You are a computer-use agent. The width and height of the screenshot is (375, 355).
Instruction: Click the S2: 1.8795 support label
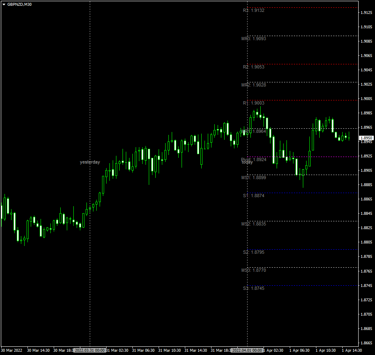[253, 253]
